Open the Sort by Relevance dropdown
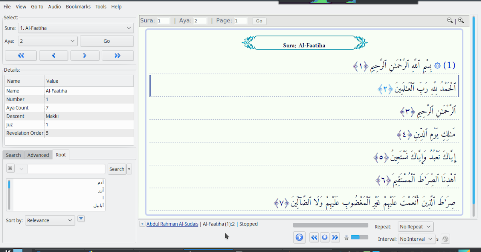 coord(50,220)
